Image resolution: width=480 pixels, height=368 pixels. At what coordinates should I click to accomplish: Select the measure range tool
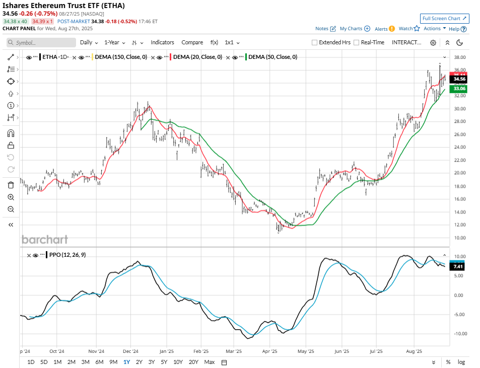click(x=11, y=117)
